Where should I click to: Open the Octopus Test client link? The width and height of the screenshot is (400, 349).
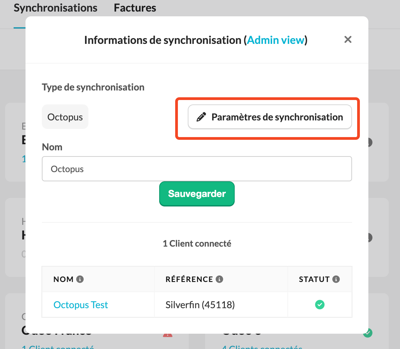point(81,305)
